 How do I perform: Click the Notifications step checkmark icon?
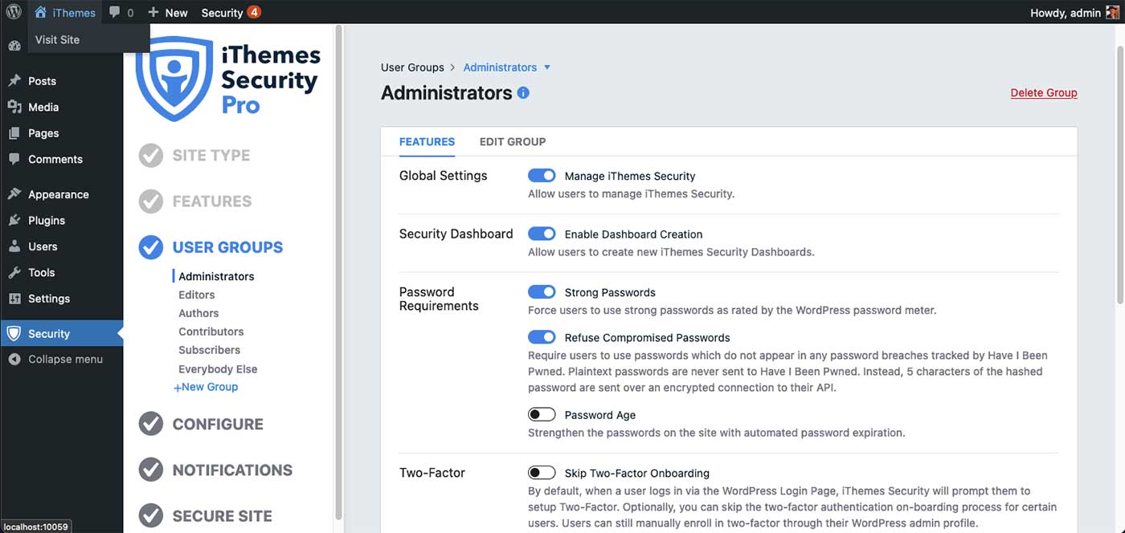click(151, 470)
